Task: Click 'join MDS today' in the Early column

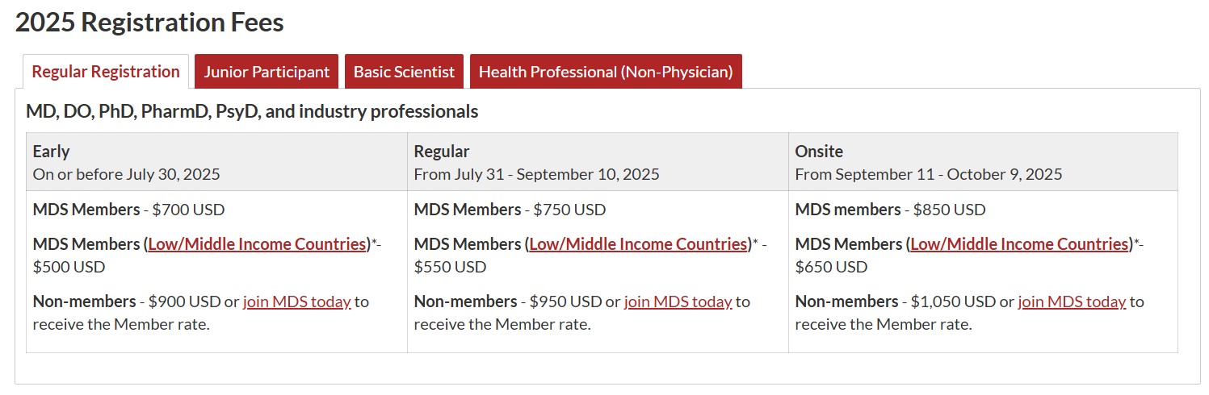Action: [296, 301]
